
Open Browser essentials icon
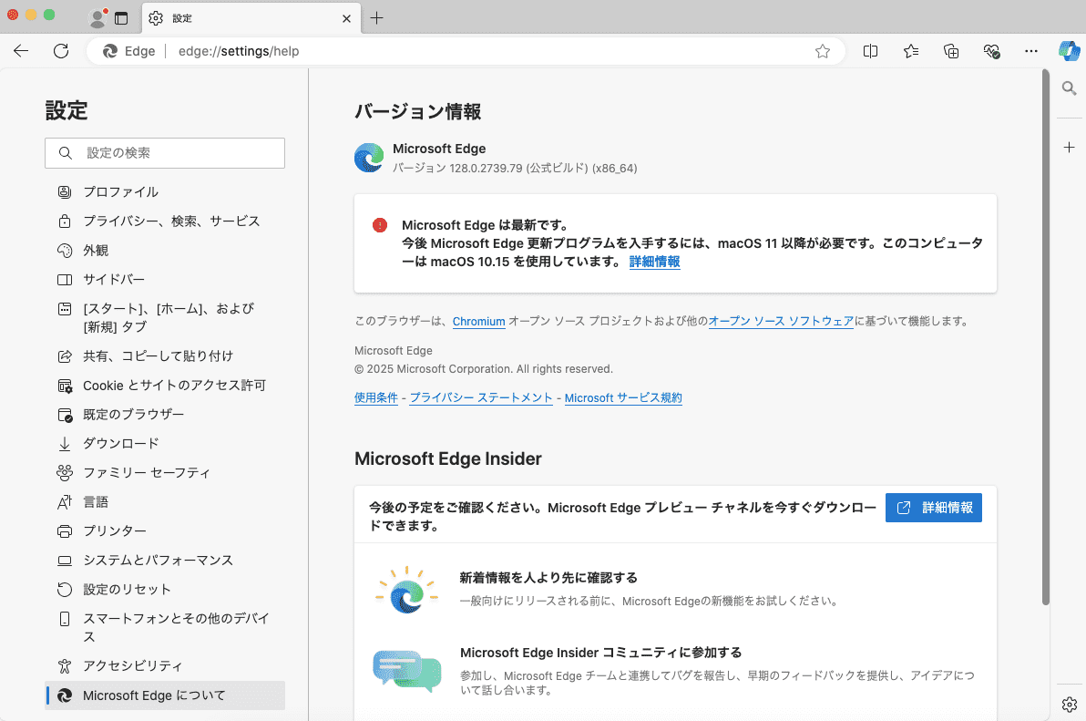(x=992, y=51)
